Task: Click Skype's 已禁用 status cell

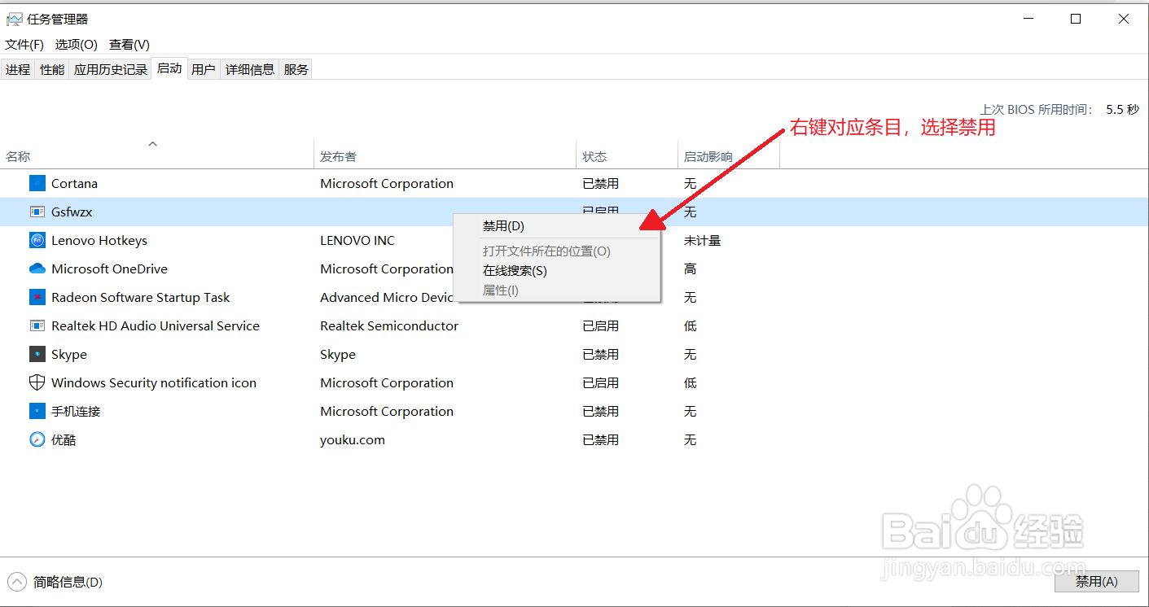Action: tap(600, 354)
